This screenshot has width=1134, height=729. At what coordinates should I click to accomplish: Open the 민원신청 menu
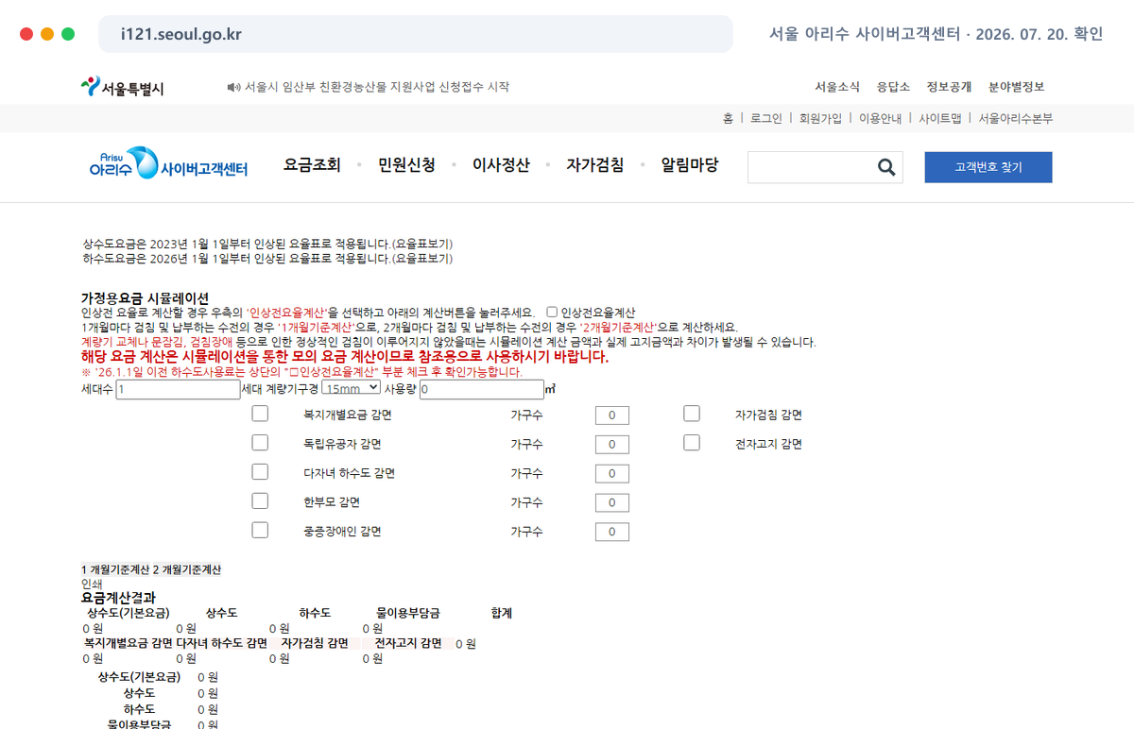point(406,164)
